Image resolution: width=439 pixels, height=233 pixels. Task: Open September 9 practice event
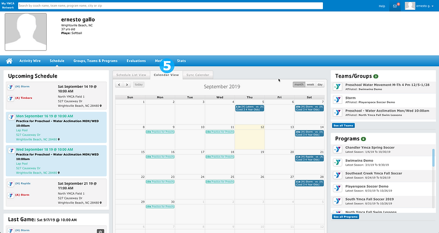[160, 132]
